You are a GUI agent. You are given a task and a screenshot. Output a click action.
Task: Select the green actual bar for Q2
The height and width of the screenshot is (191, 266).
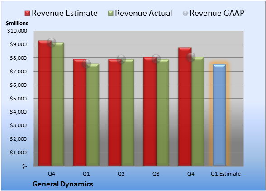coord(128,112)
